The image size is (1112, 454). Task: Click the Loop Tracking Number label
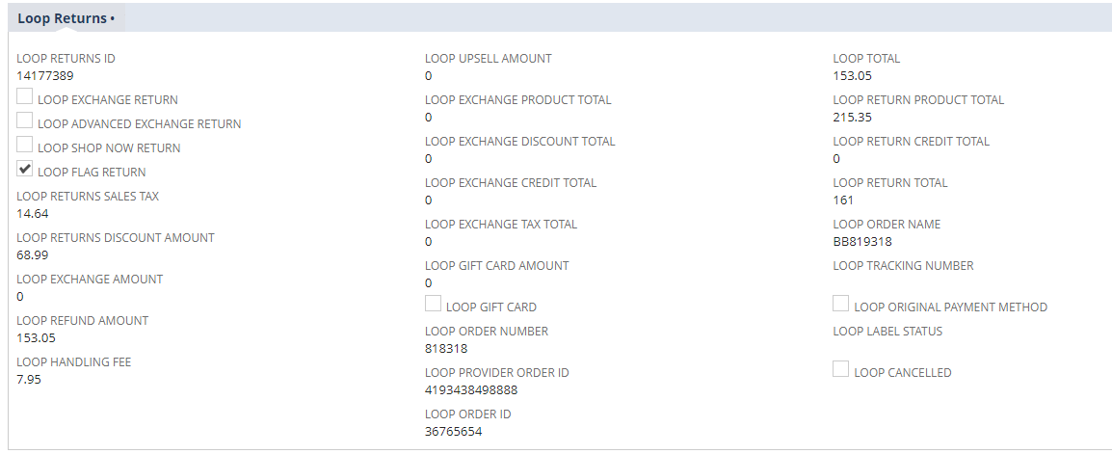point(903,266)
